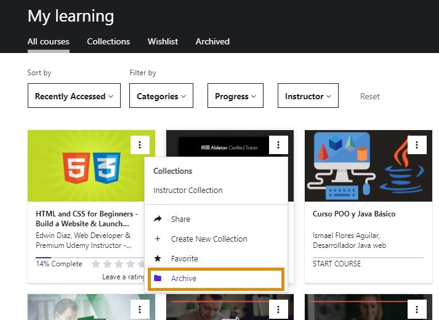Go to the Wishlist tab
439x320 pixels.
[x=163, y=42]
